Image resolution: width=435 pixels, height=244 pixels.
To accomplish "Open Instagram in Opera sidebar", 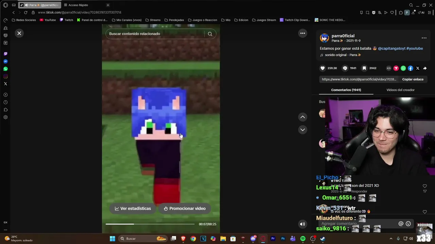I will pos(5,76).
